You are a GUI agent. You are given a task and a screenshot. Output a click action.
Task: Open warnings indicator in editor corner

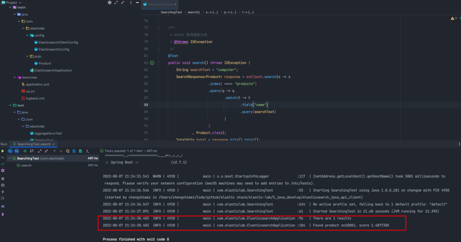[454, 18]
